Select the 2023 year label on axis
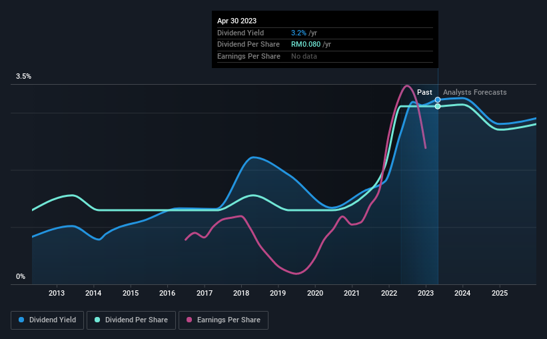Viewport: 547px width, 339px height. tap(426, 293)
